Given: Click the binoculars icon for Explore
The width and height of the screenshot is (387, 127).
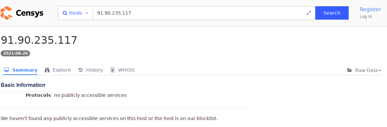Looking at the screenshot, I should pyautogui.click(x=47, y=70).
